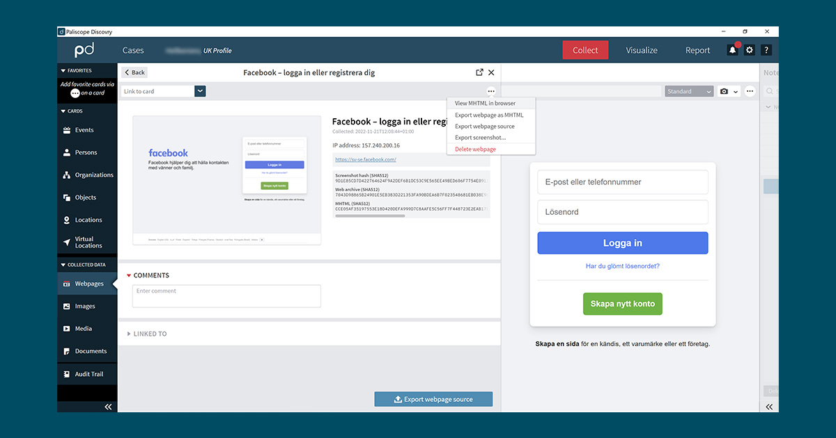Open the Standard view dropdown
Viewport: 836px width, 438px height.
[x=689, y=92]
